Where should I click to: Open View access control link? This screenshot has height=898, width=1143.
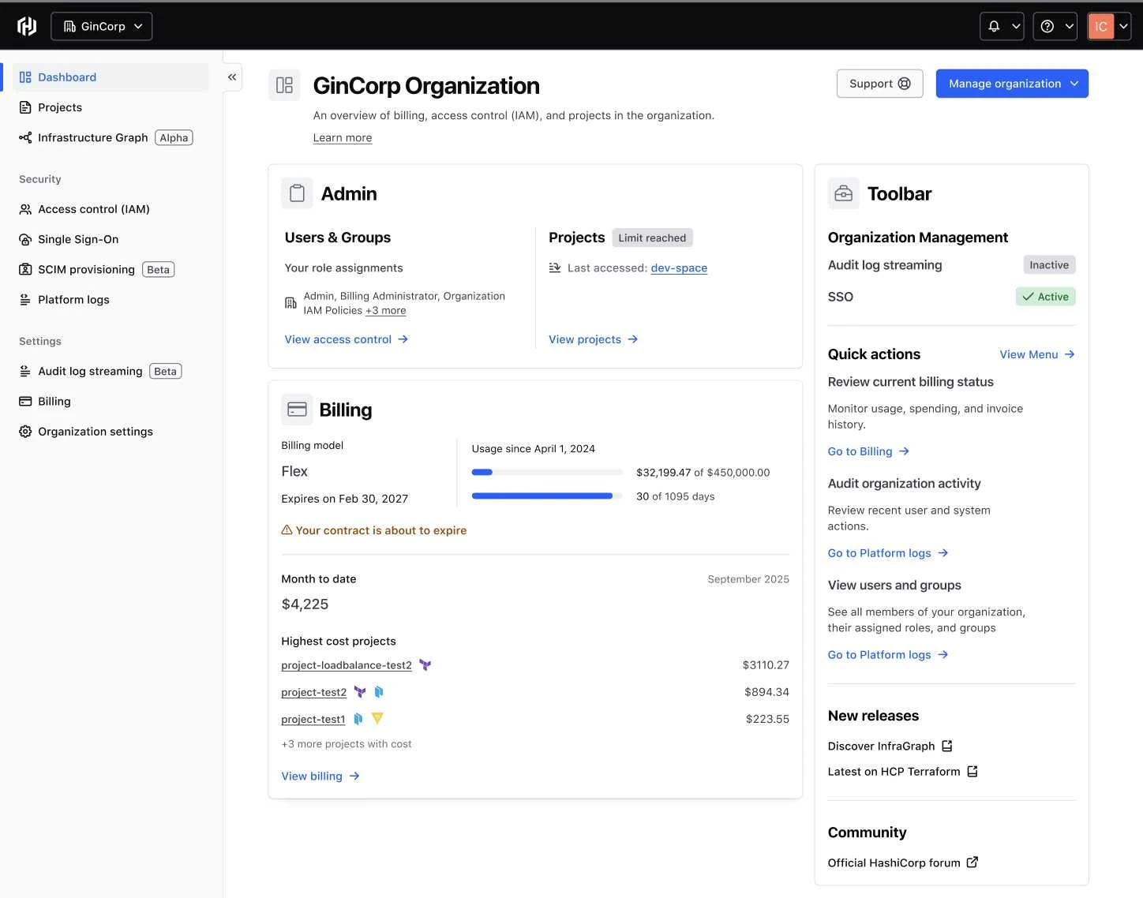click(347, 339)
